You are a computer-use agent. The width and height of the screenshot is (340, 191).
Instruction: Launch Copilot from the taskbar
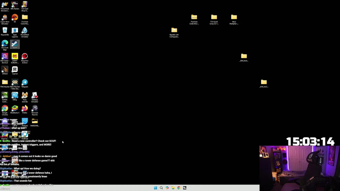[x=167, y=188]
